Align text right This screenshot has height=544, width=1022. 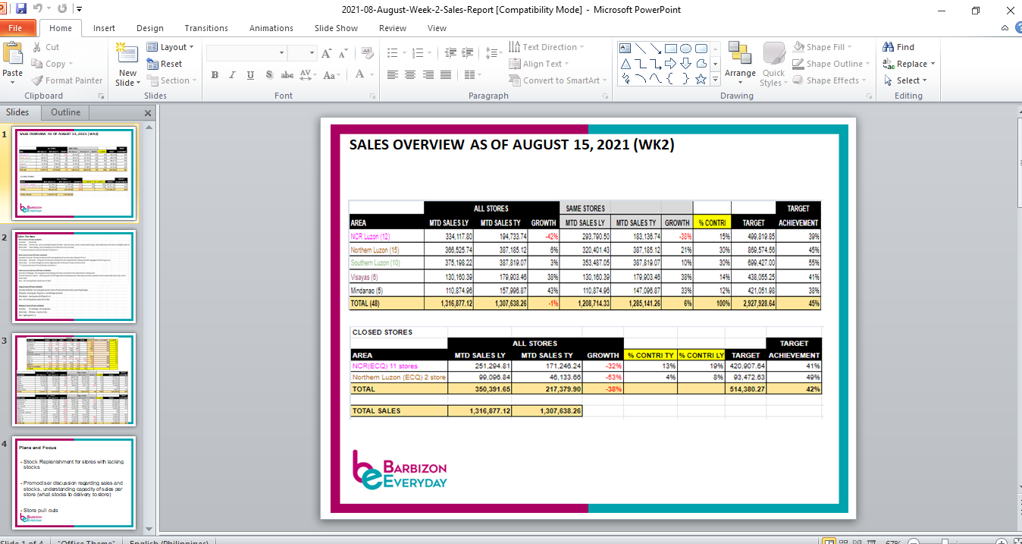[428, 75]
